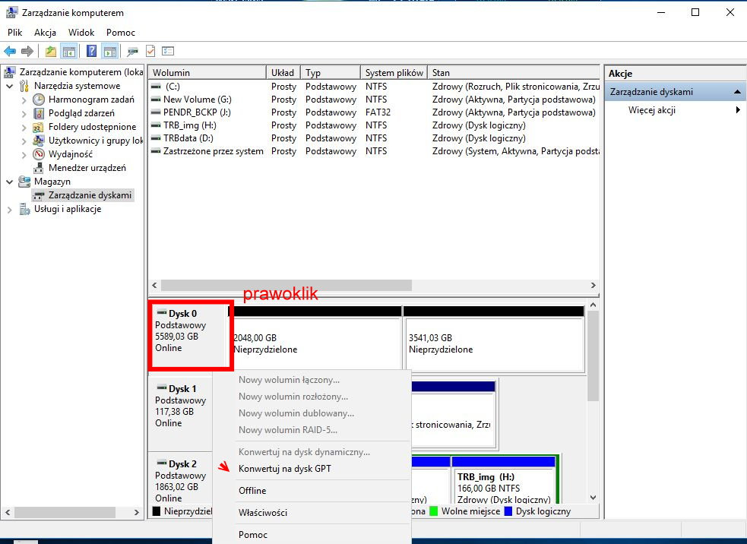The height and width of the screenshot is (544, 747).
Task: Expand Podgląd zdarzeń node
Action: point(24,114)
